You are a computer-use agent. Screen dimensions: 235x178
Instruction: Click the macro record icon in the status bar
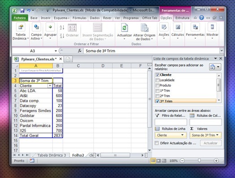point(32,161)
